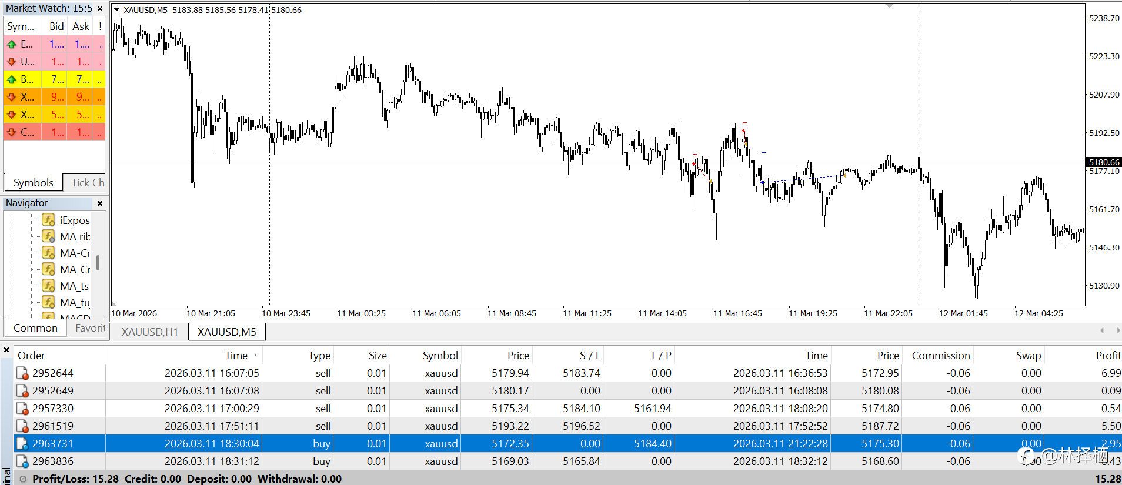Select order number 2957330 in the history

[x=53, y=409]
